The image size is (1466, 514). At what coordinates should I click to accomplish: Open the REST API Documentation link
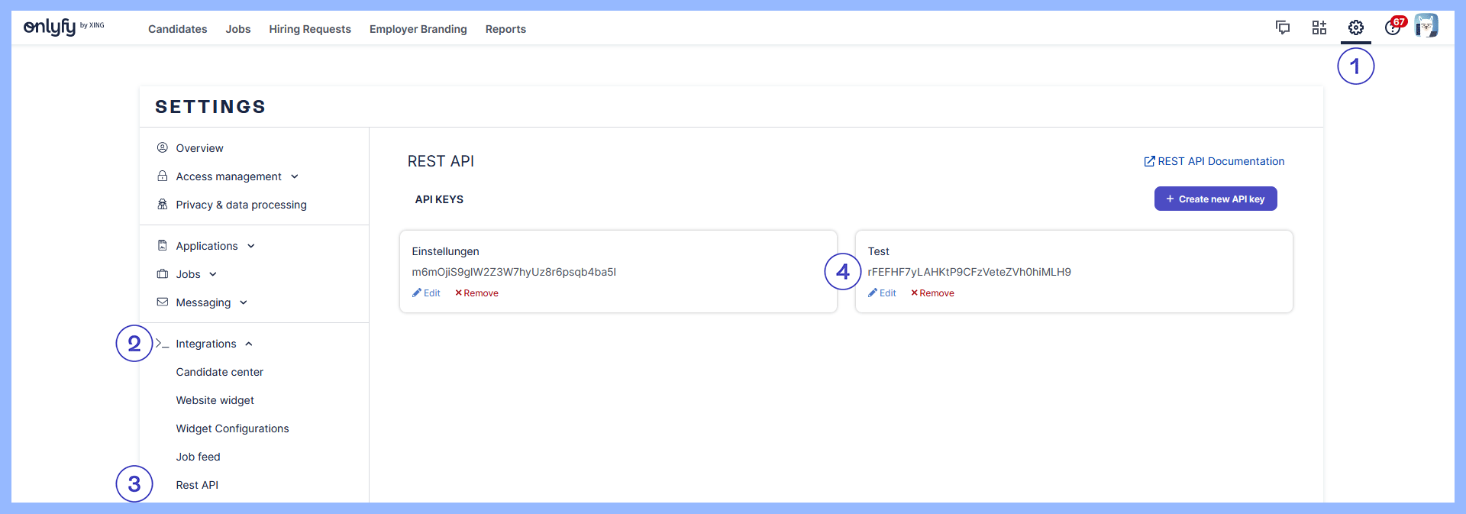[1214, 161]
